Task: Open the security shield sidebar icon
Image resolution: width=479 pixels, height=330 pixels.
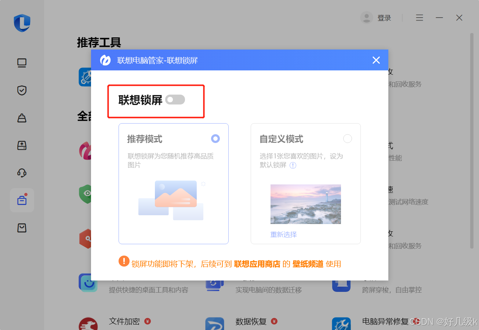Action: (22, 91)
